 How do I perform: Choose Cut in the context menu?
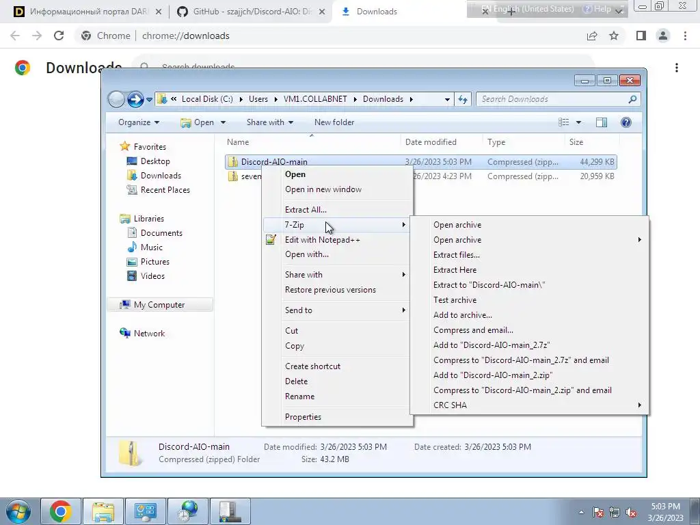tap(291, 331)
